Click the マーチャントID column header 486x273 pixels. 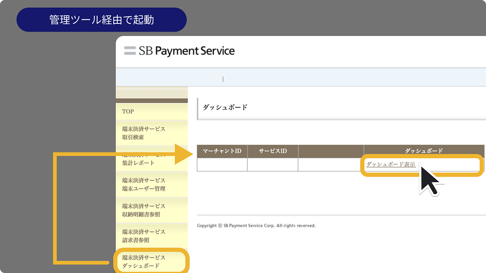tap(222, 151)
